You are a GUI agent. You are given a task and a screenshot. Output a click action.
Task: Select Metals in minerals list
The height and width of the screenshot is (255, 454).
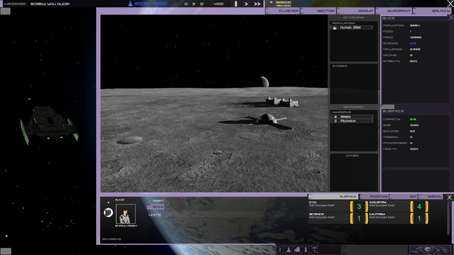click(352, 117)
